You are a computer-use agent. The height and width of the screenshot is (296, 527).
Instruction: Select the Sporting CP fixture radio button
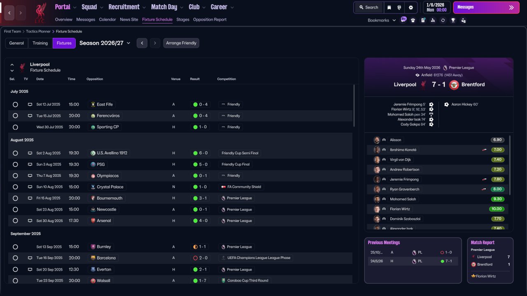point(15,127)
